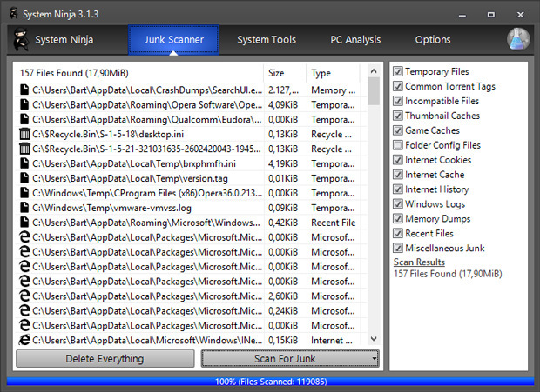Click recycle bin icon for S-1-5-21 row

(24, 149)
